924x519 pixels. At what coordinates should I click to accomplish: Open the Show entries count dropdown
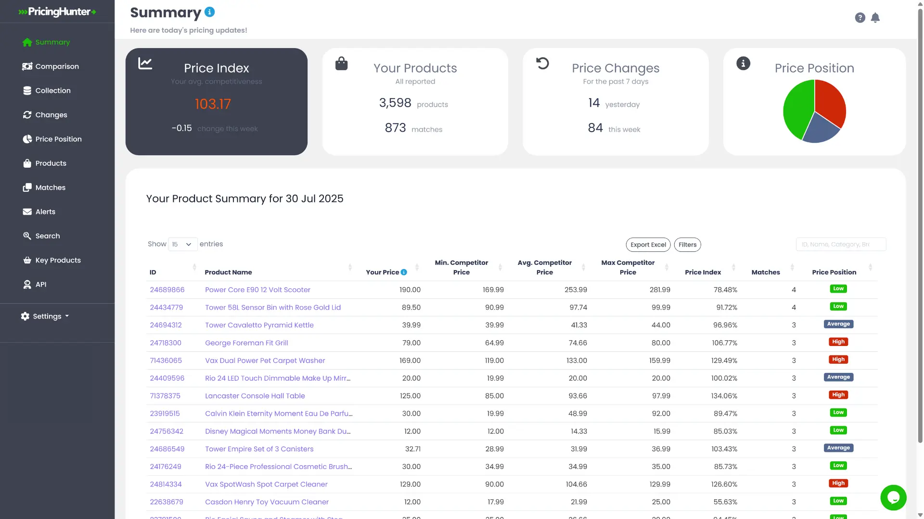click(182, 244)
